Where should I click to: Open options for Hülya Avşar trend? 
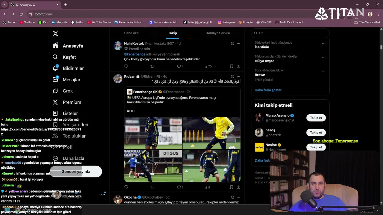pyautogui.click(x=323, y=57)
